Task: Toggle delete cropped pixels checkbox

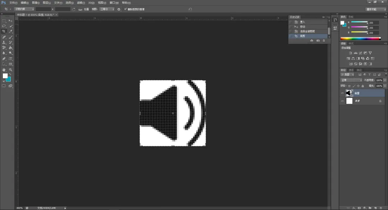Action: click(x=125, y=9)
